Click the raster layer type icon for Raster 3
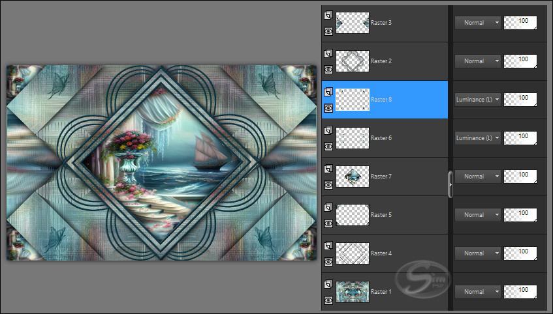 pyautogui.click(x=328, y=14)
